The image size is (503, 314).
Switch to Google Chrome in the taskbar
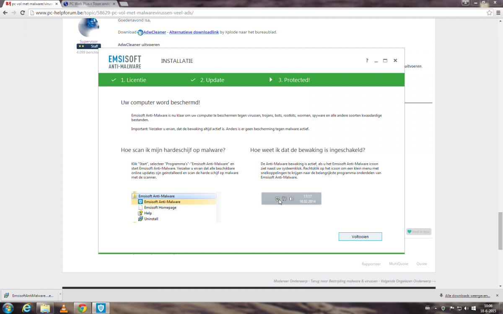point(82,308)
